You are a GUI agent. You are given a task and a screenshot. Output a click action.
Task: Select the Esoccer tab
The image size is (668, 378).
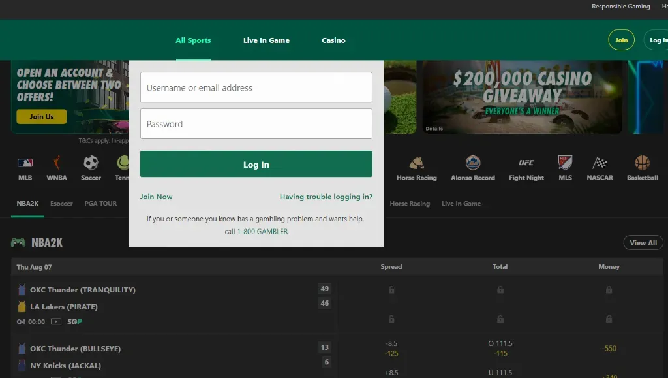click(61, 204)
